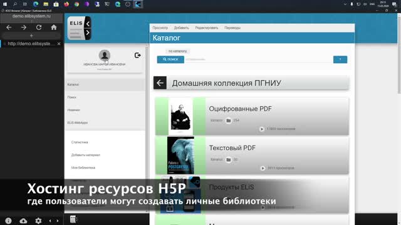Switch to the Редактировать tab
401x225 pixels.
click(207, 27)
